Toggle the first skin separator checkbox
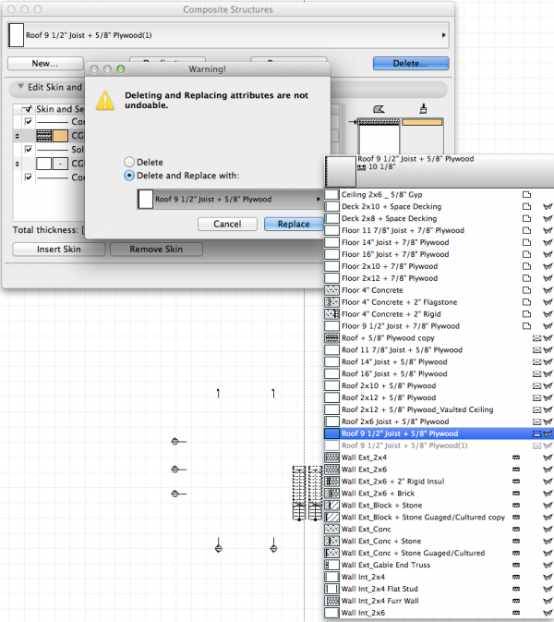554x622 pixels. point(29,121)
